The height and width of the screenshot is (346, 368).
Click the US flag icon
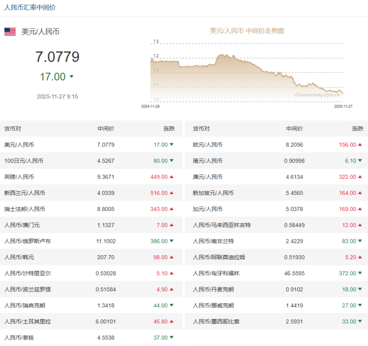click(x=10, y=31)
